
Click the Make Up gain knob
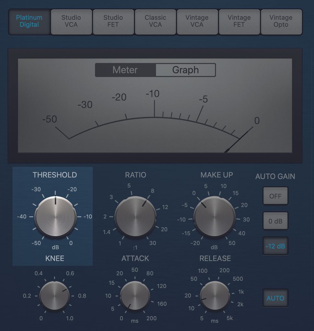(215, 217)
